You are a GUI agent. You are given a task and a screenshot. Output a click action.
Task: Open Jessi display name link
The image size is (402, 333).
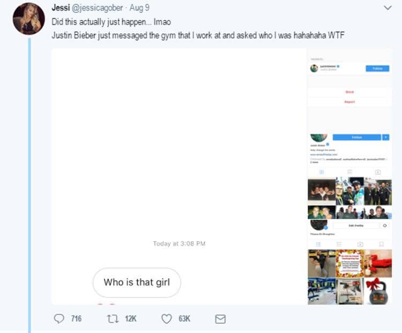pyautogui.click(x=59, y=8)
